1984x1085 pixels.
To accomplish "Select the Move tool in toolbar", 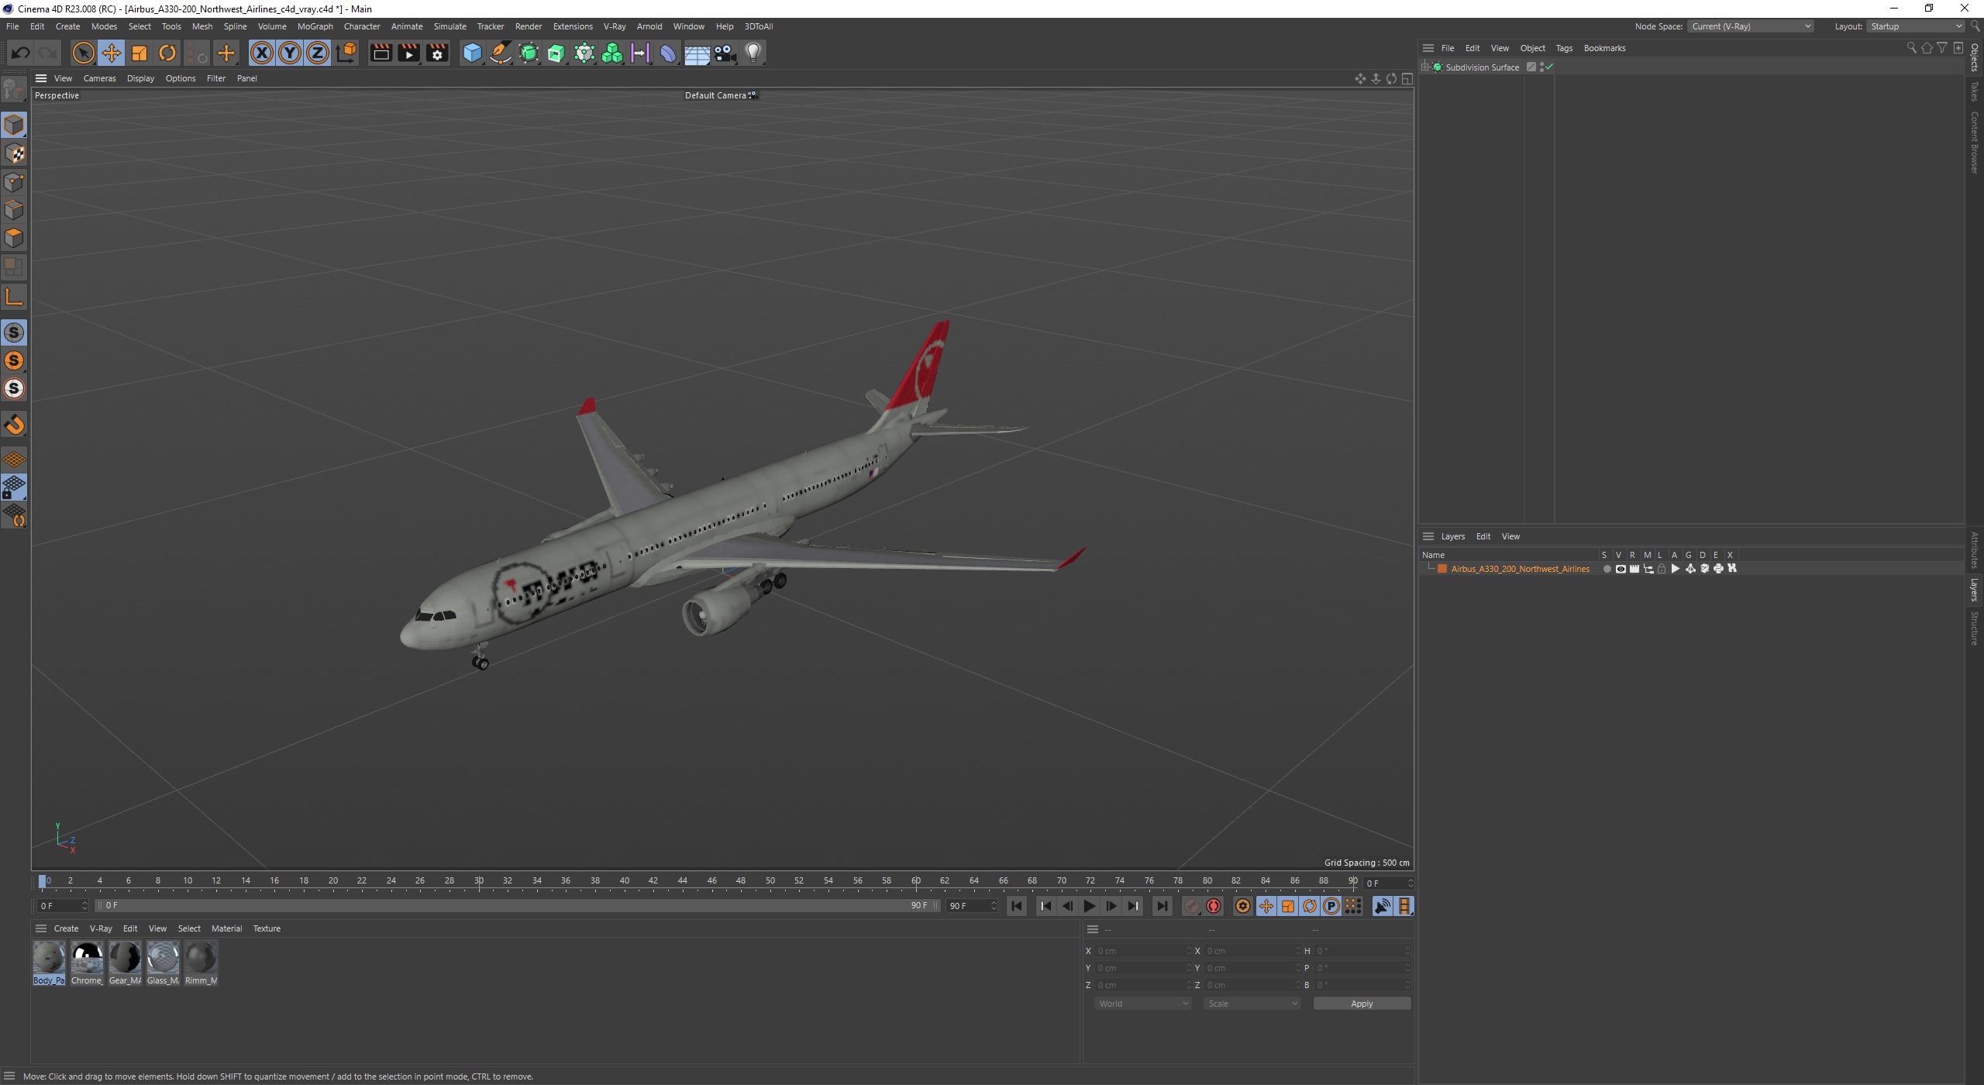I will pyautogui.click(x=111, y=52).
